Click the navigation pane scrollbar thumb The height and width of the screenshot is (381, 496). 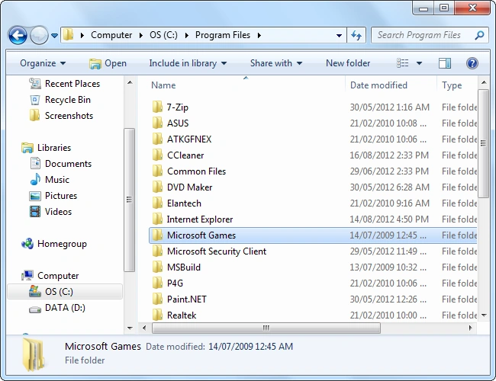[x=129, y=200]
